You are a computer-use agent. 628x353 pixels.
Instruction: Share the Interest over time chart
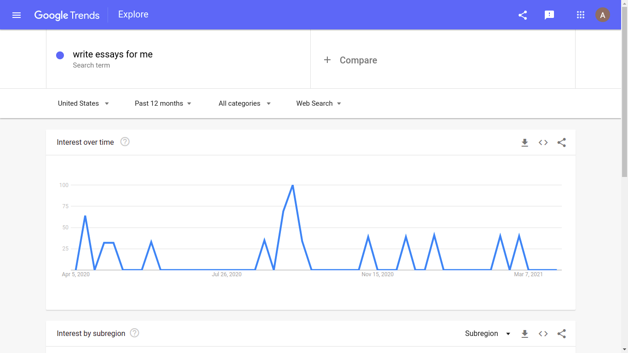[561, 142]
